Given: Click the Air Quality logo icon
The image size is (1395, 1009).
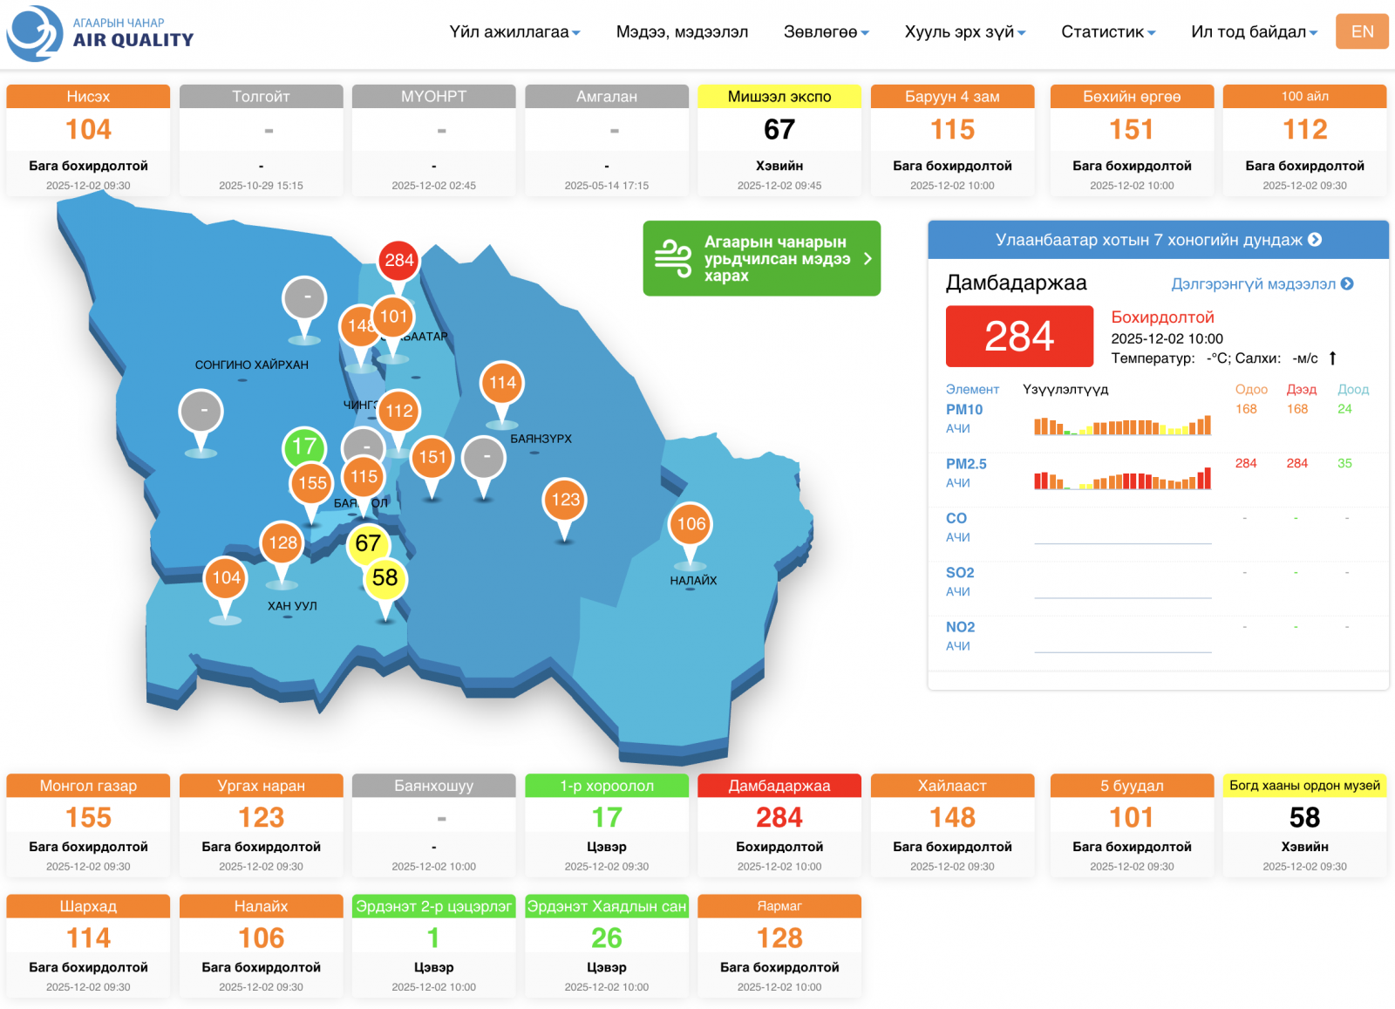Looking at the screenshot, I should (35, 33).
